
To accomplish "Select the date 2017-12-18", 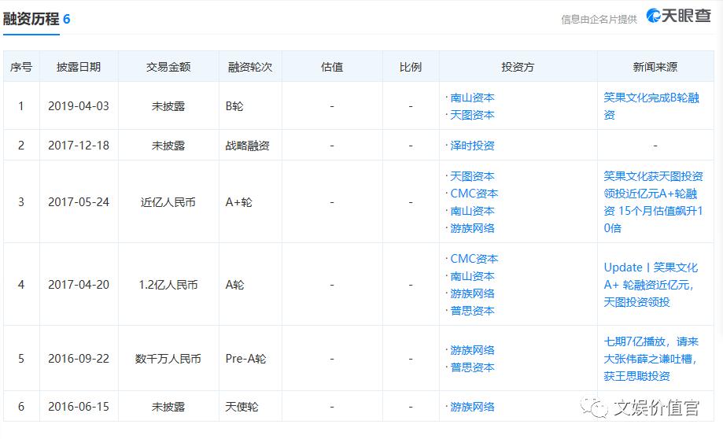I will 79,146.
